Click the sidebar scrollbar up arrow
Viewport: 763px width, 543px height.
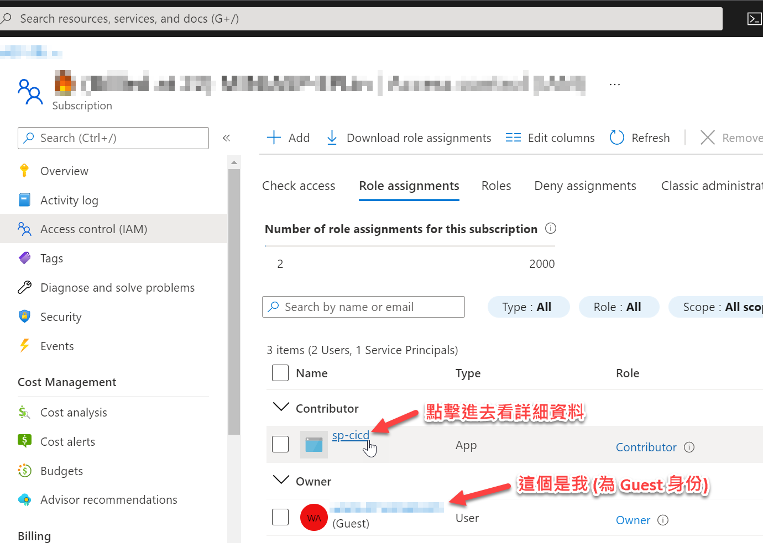pos(234,162)
